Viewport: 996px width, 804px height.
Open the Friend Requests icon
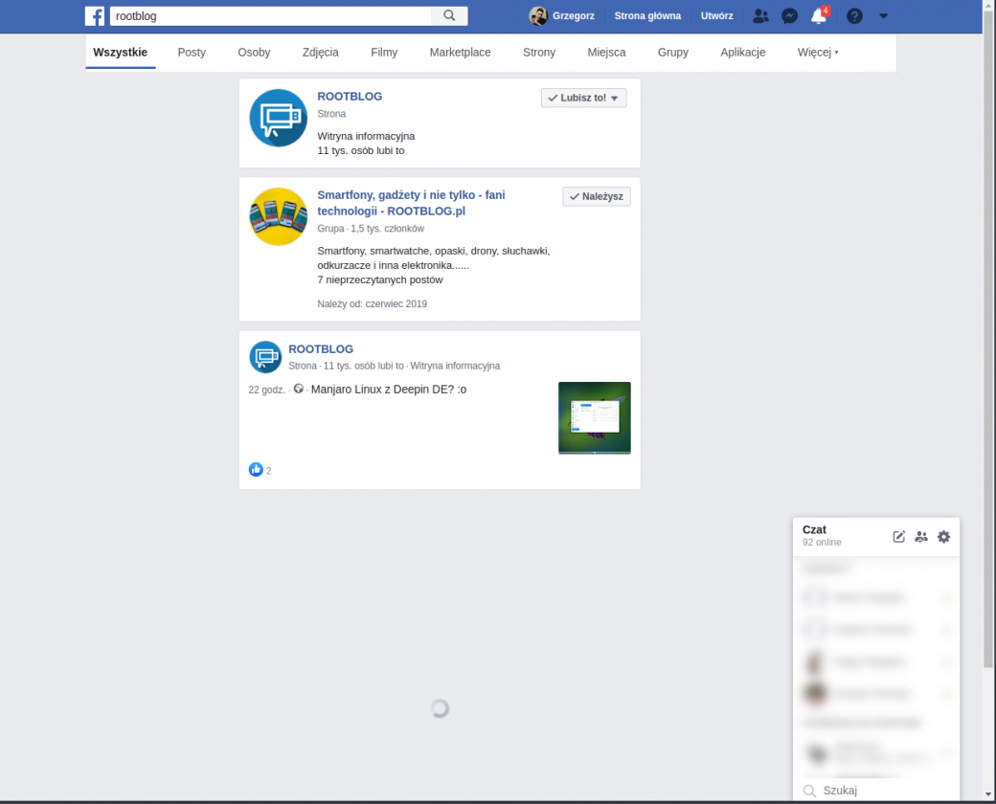[760, 15]
